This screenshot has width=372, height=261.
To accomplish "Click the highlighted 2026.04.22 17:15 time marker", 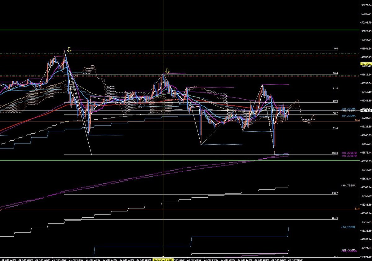I will point(163,259).
